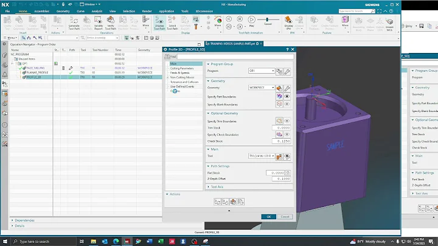Select NC_PROGRAM in the Operation Navigator
This screenshot has height=246, width=438.
click(19, 54)
